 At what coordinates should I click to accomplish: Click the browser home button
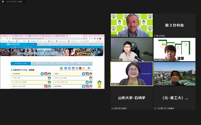pos(10,38)
